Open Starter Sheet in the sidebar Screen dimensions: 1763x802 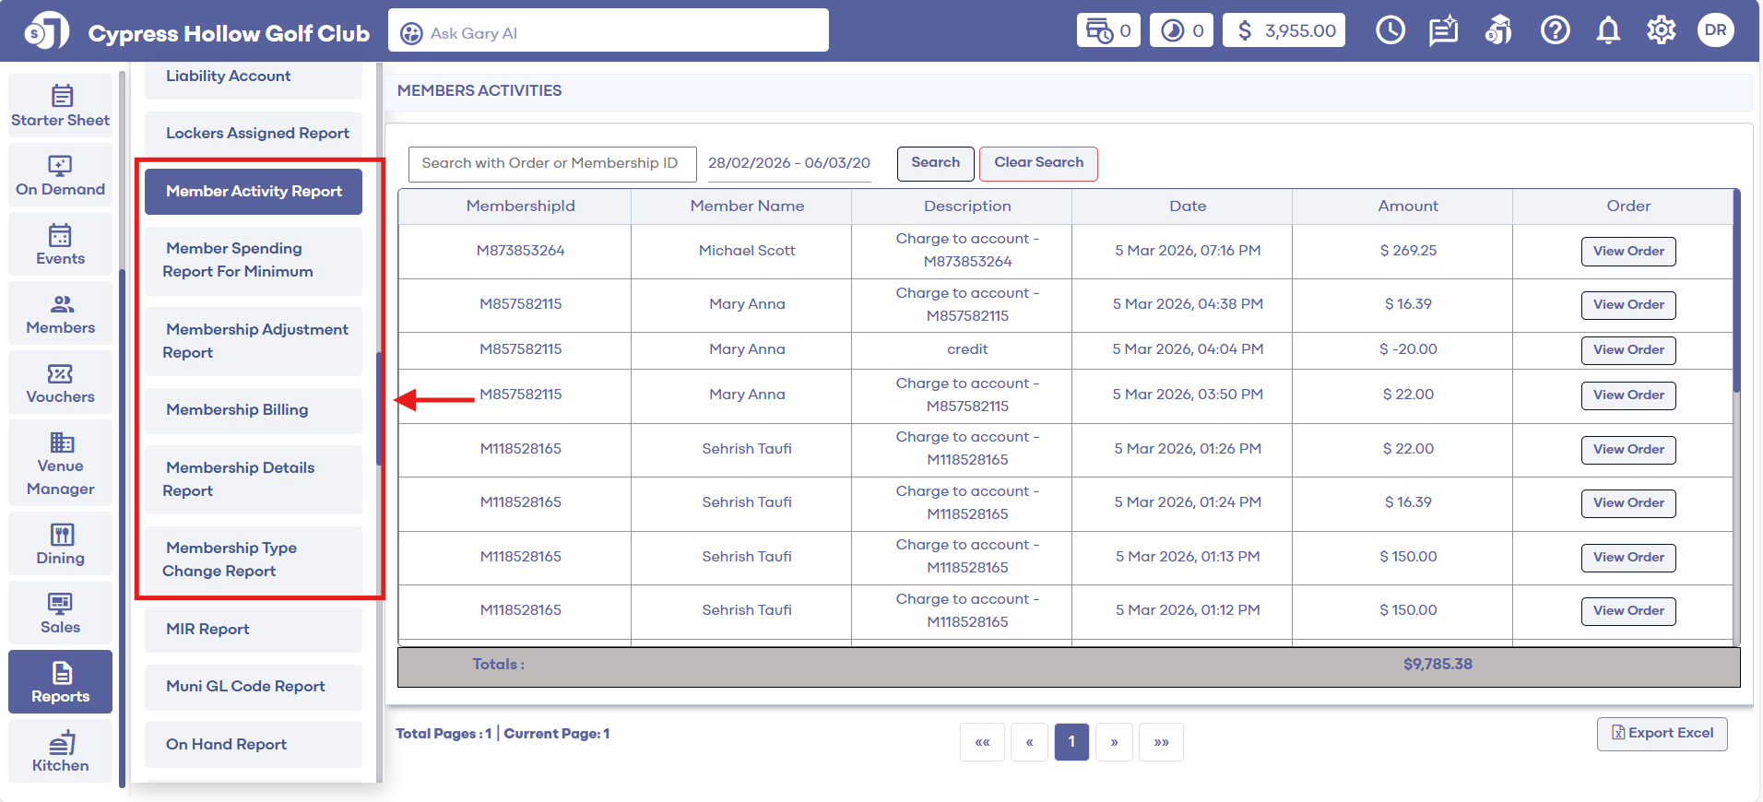pos(61,106)
